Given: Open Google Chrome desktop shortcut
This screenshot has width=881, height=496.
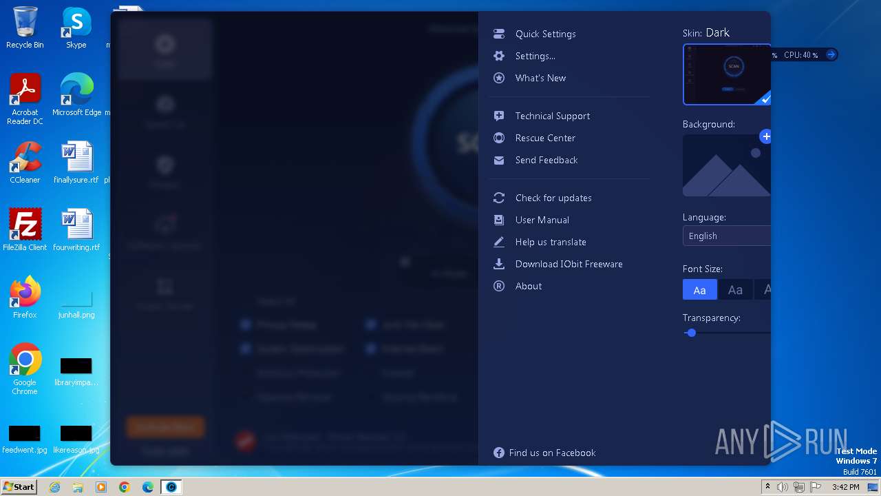Looking at the screenshot, I should [25, 369].
